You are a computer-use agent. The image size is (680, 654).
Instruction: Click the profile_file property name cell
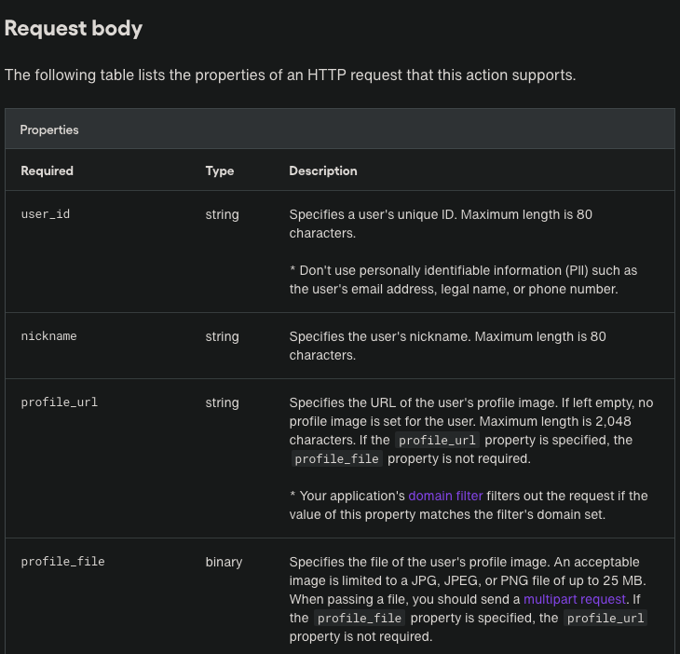pos(62,562)
